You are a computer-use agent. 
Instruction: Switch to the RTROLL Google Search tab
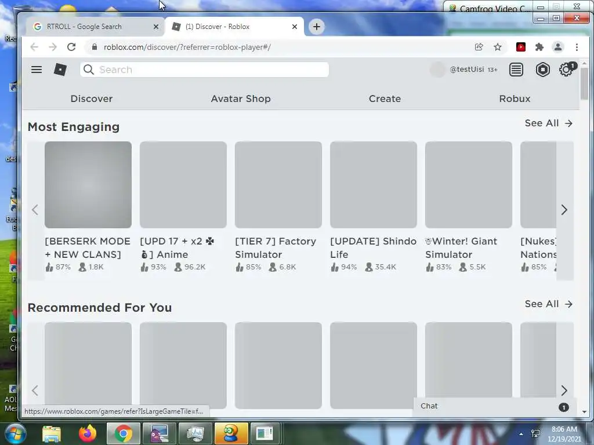click(95, 27)
